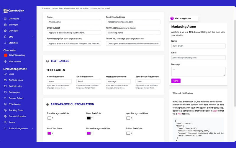Image resolution: width=236 pixels, height=148 pixels.
Task: Click the Teams people icon
Action: [x=5, y=122]
